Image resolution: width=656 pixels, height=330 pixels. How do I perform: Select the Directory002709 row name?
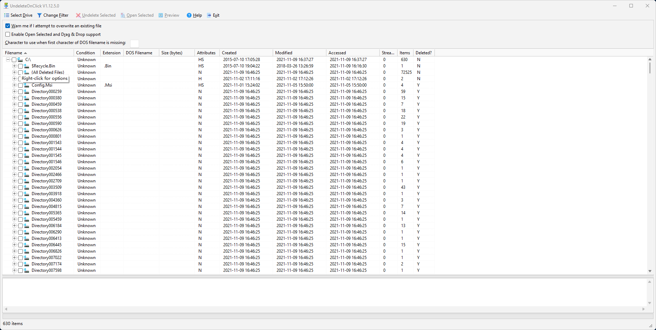(47, 181)
